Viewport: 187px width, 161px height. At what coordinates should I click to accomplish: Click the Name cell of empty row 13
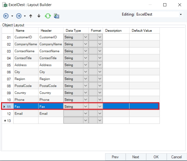(x=26, y=120)
